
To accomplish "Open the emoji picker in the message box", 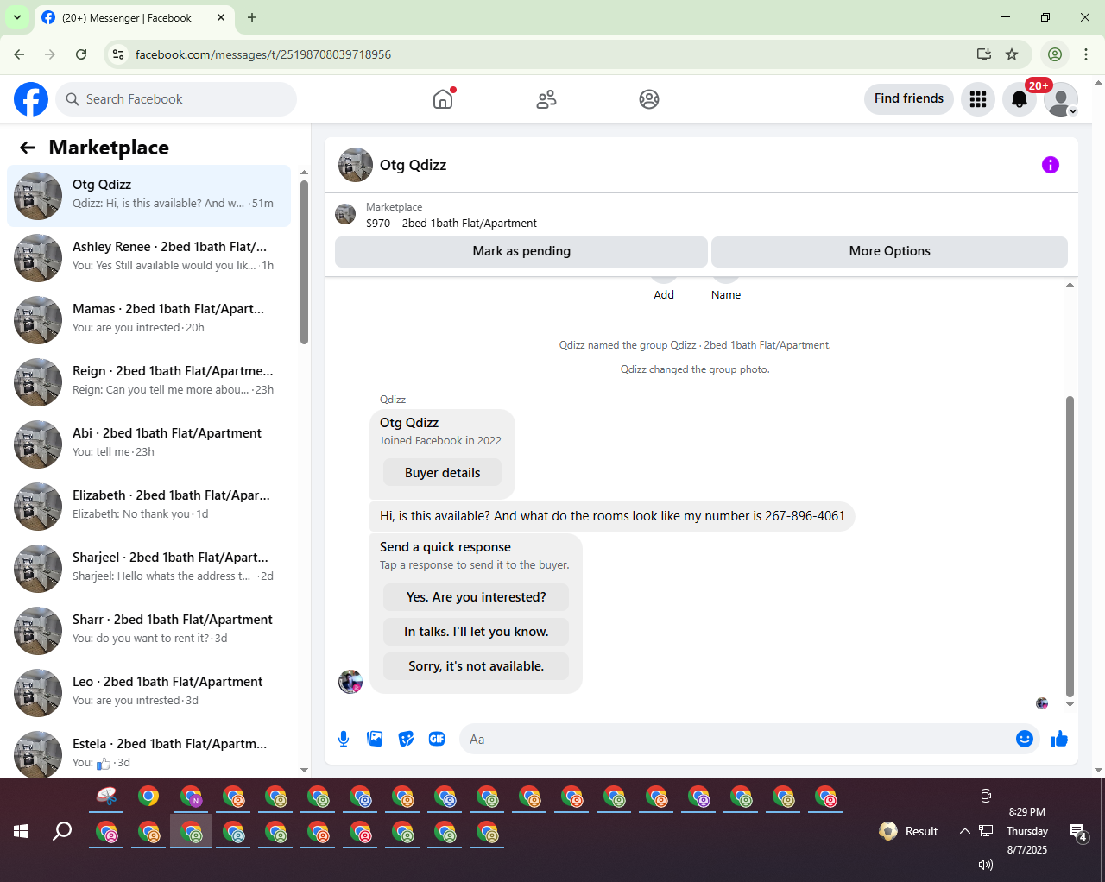I will point(1025,739).
